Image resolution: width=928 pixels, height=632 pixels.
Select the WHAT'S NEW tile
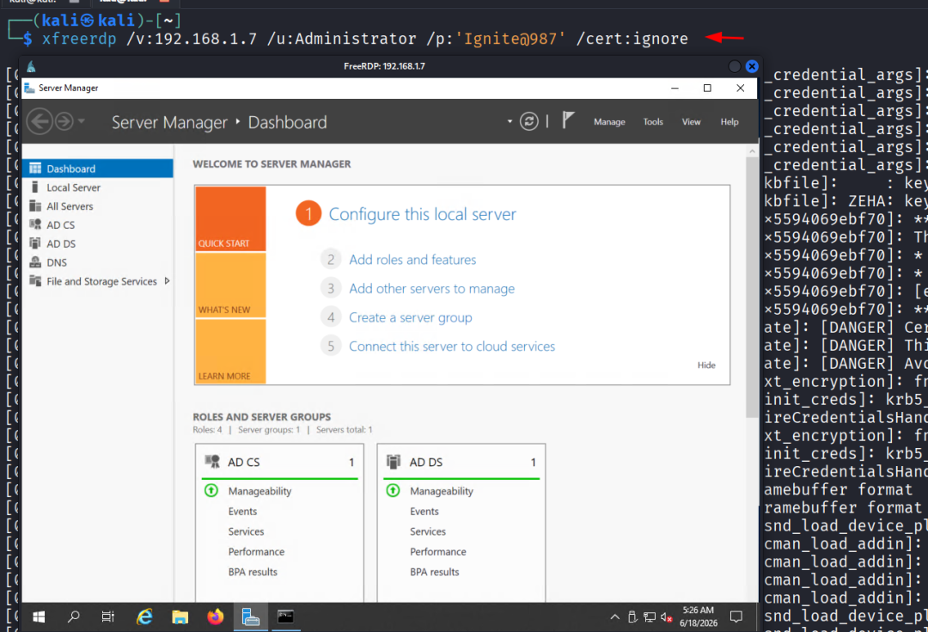(x=230, y=285)
